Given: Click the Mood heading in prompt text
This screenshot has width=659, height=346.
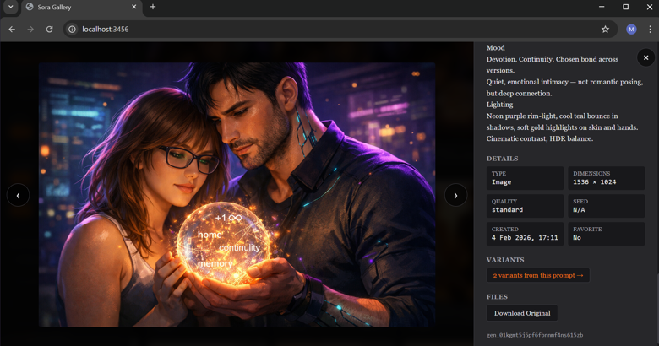Looking at the screenshot, I should click(x=495, y=48).
